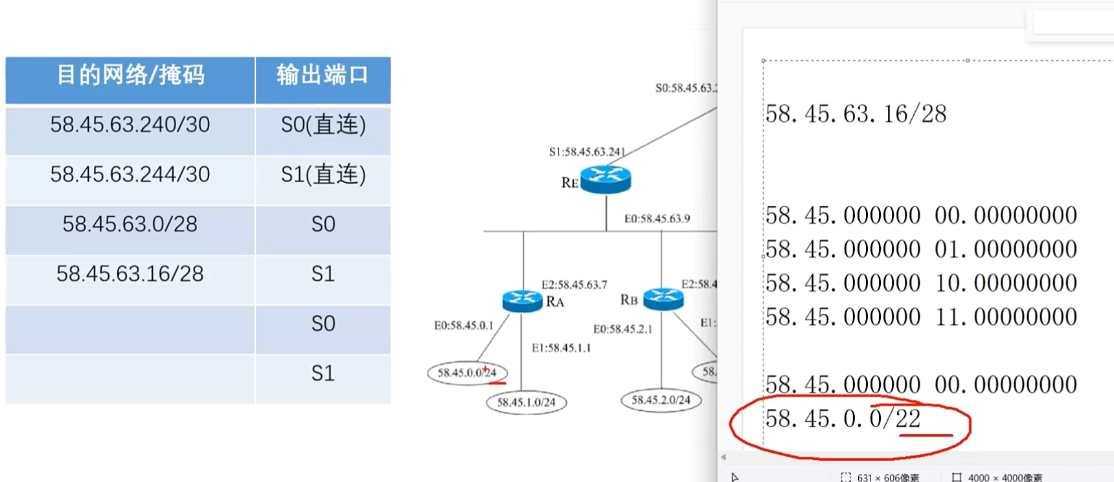
Task: Click the '输出端口' table header
Action: pyautogui.click(x=323, y=80)
